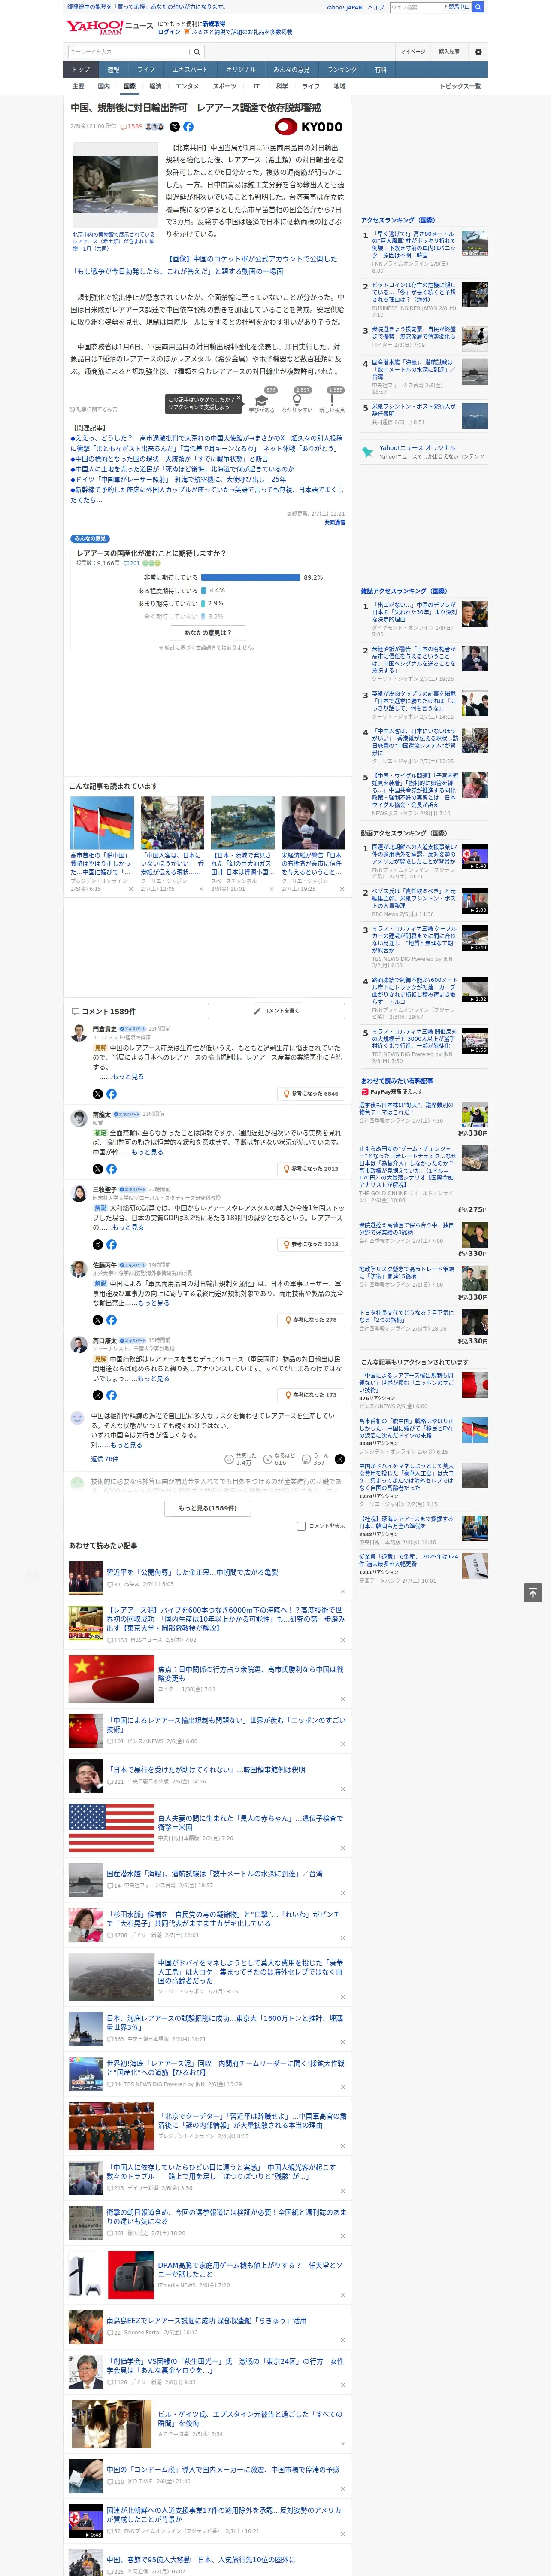Screen dimensions: 551x2576
Task: Click コメントを書く button
Action: (277, 1011)
